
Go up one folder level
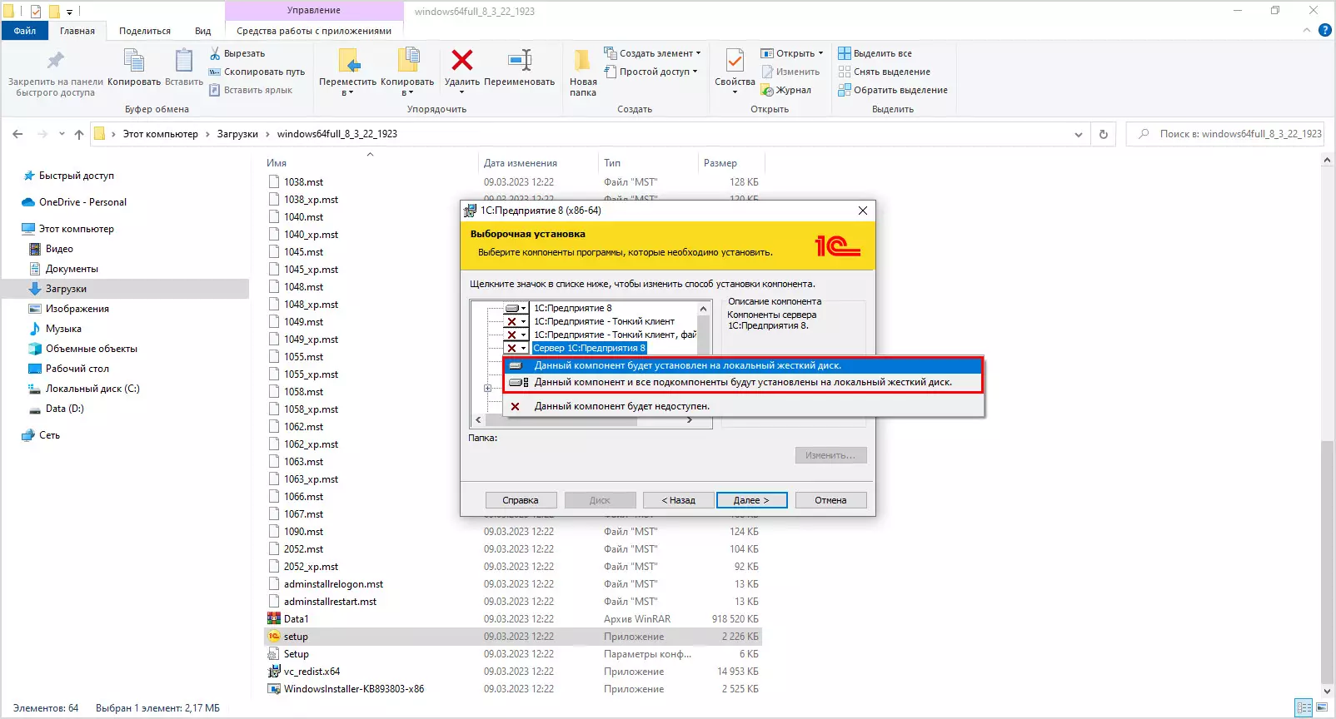[79, 134]
